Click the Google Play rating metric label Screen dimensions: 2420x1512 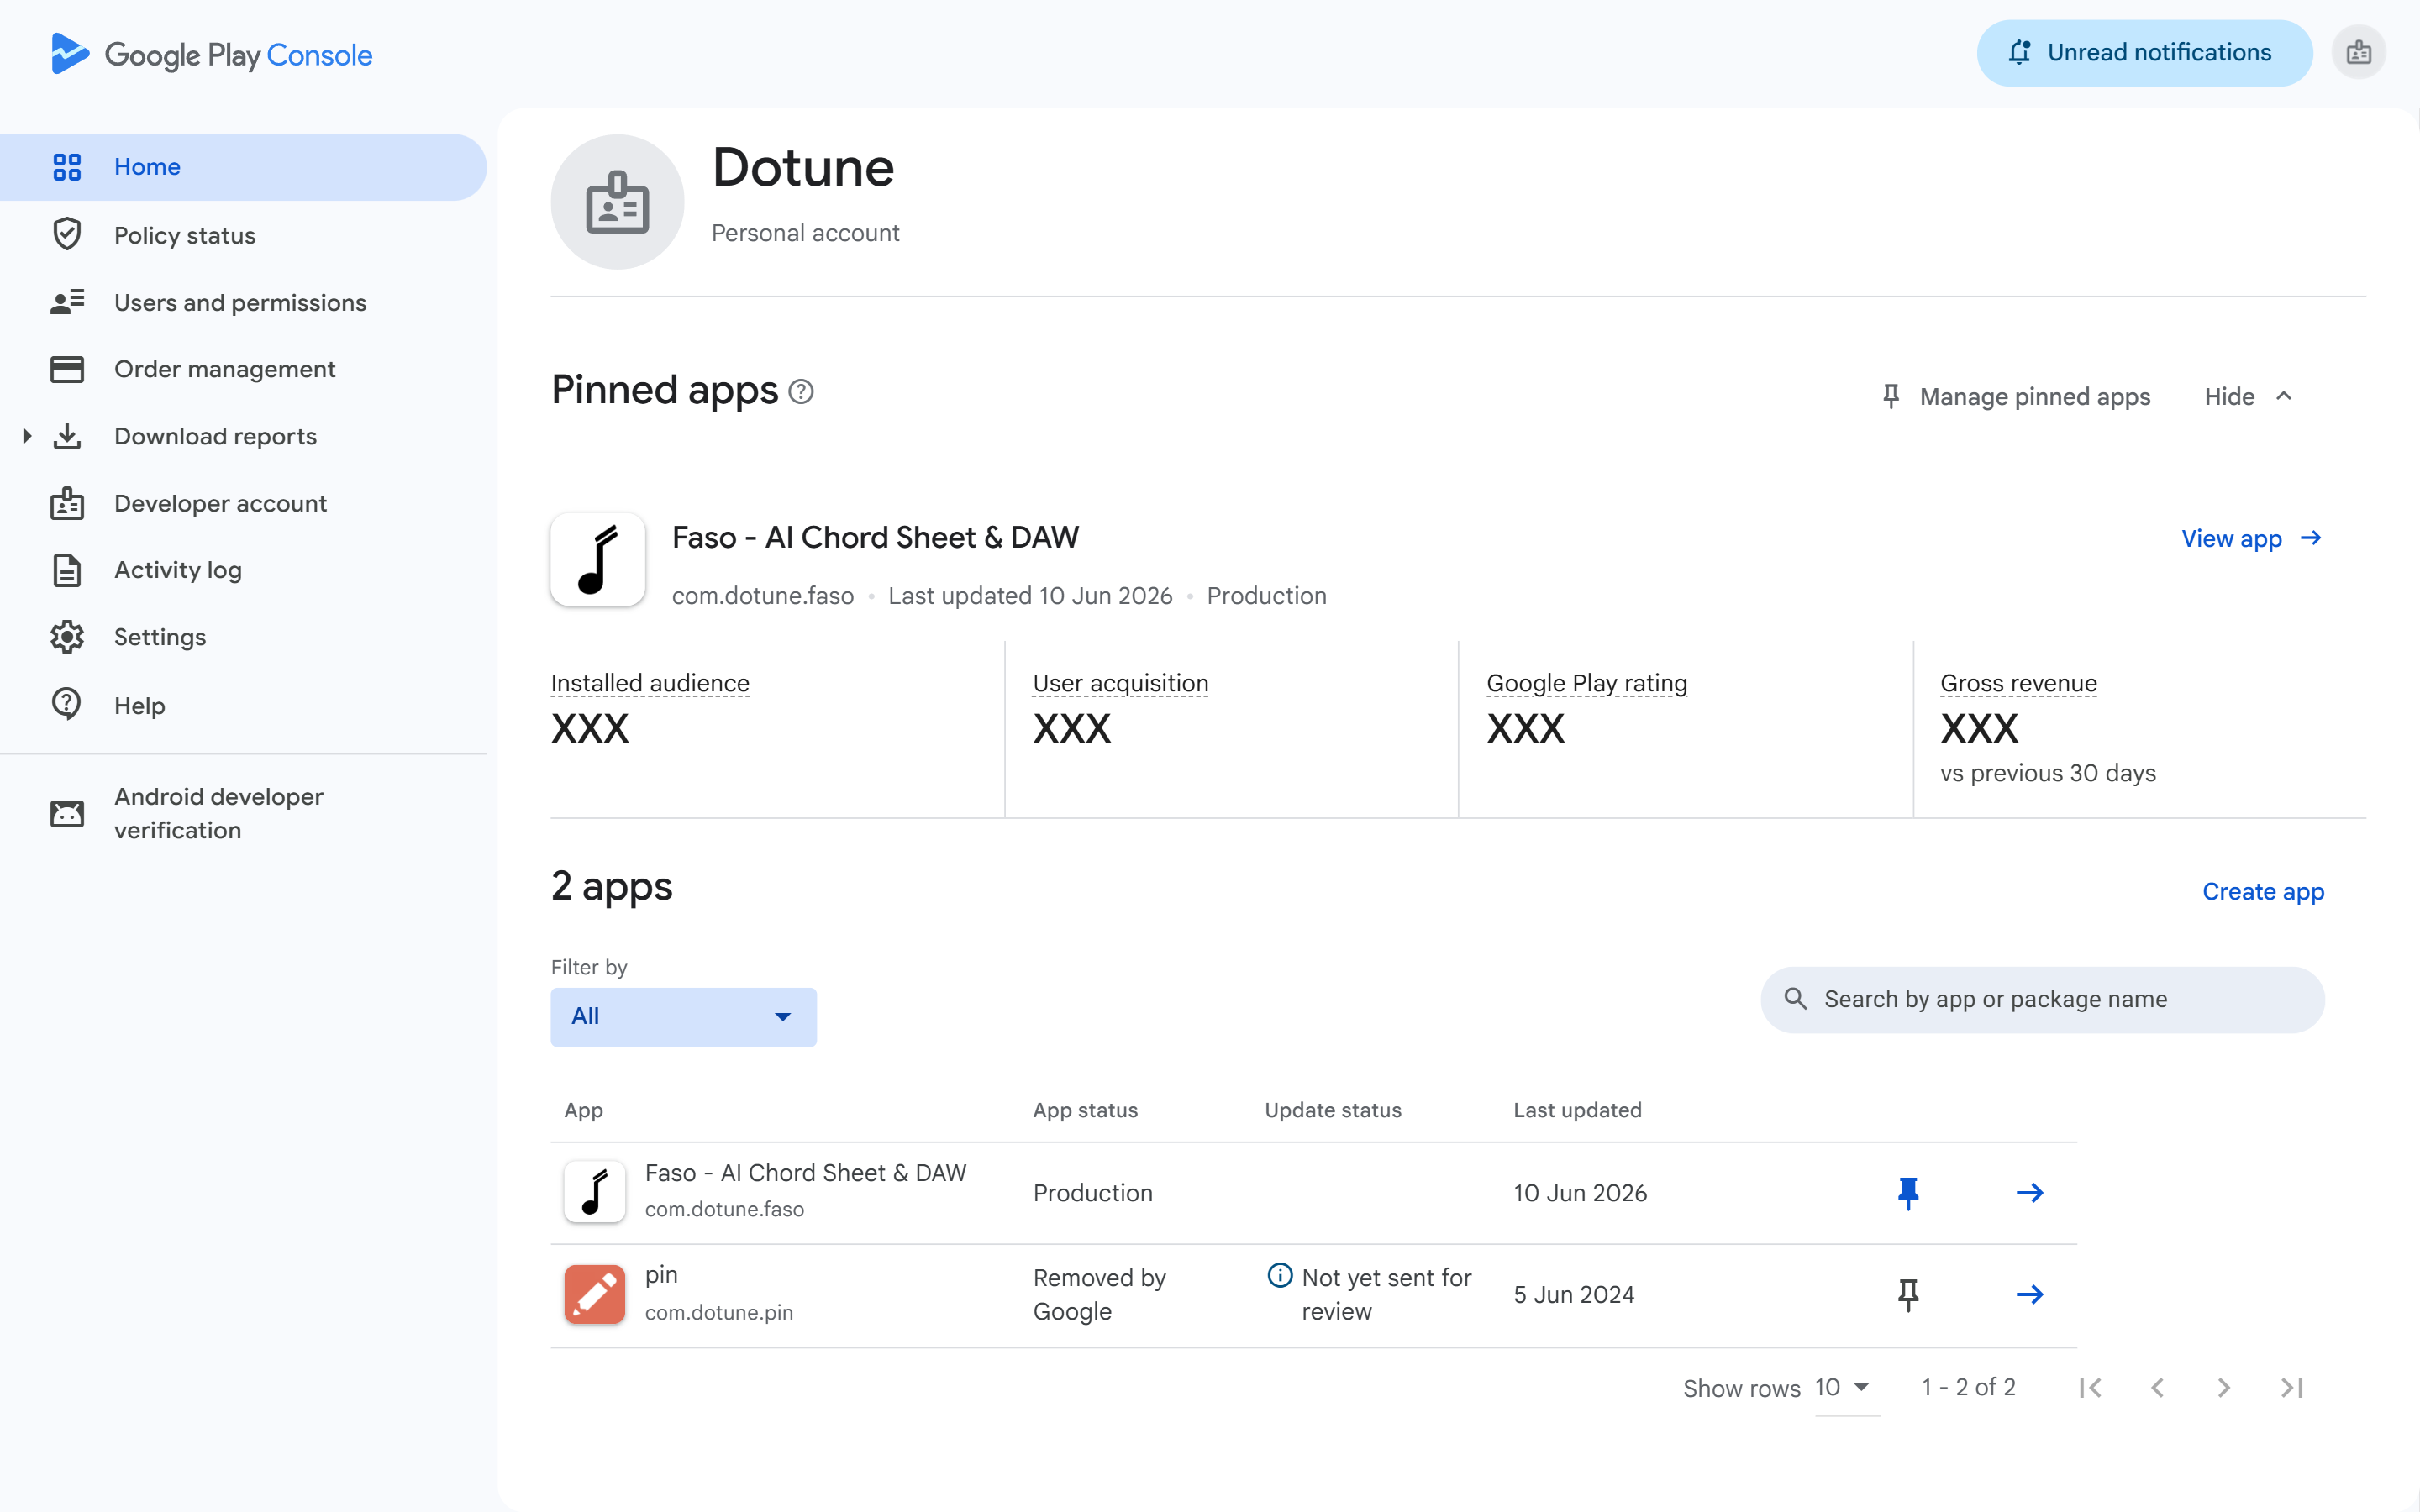click(1586, 683)
